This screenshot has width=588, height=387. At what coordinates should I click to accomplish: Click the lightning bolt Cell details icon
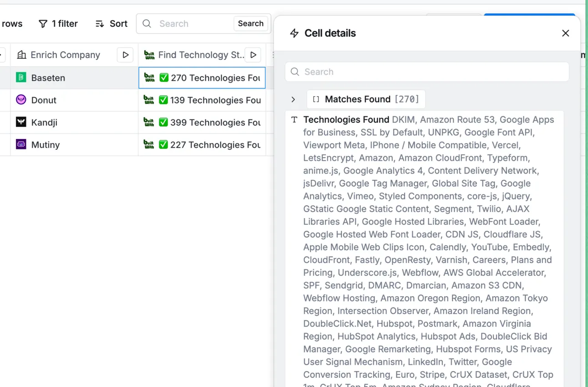pyautogui.click(x=294, y=33)
